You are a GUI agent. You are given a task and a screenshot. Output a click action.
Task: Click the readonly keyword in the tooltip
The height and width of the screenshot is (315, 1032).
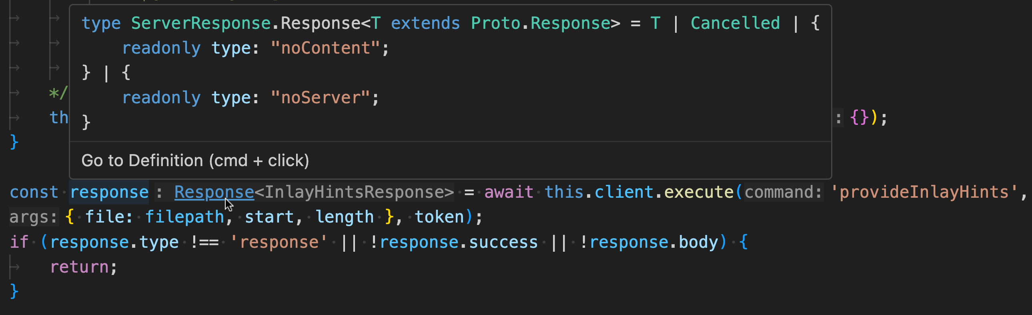click(162, 48)
